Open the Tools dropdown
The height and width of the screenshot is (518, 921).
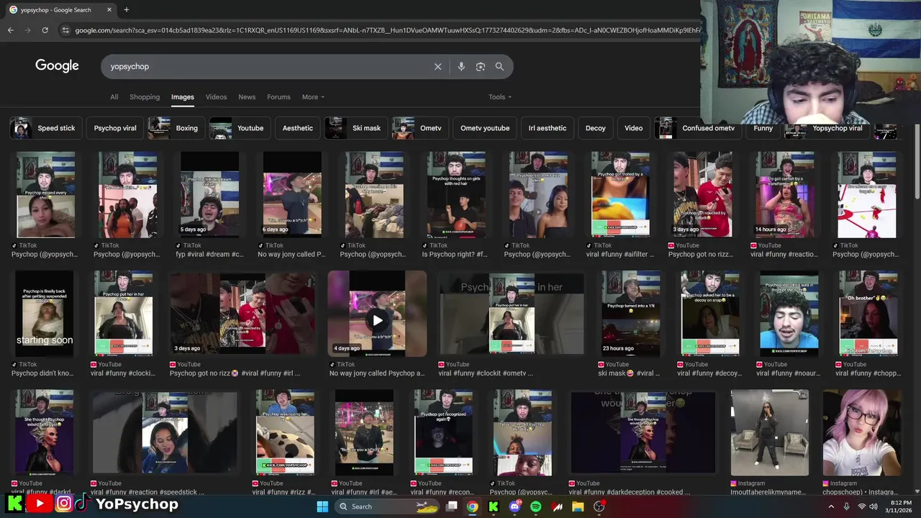point(500,97)
